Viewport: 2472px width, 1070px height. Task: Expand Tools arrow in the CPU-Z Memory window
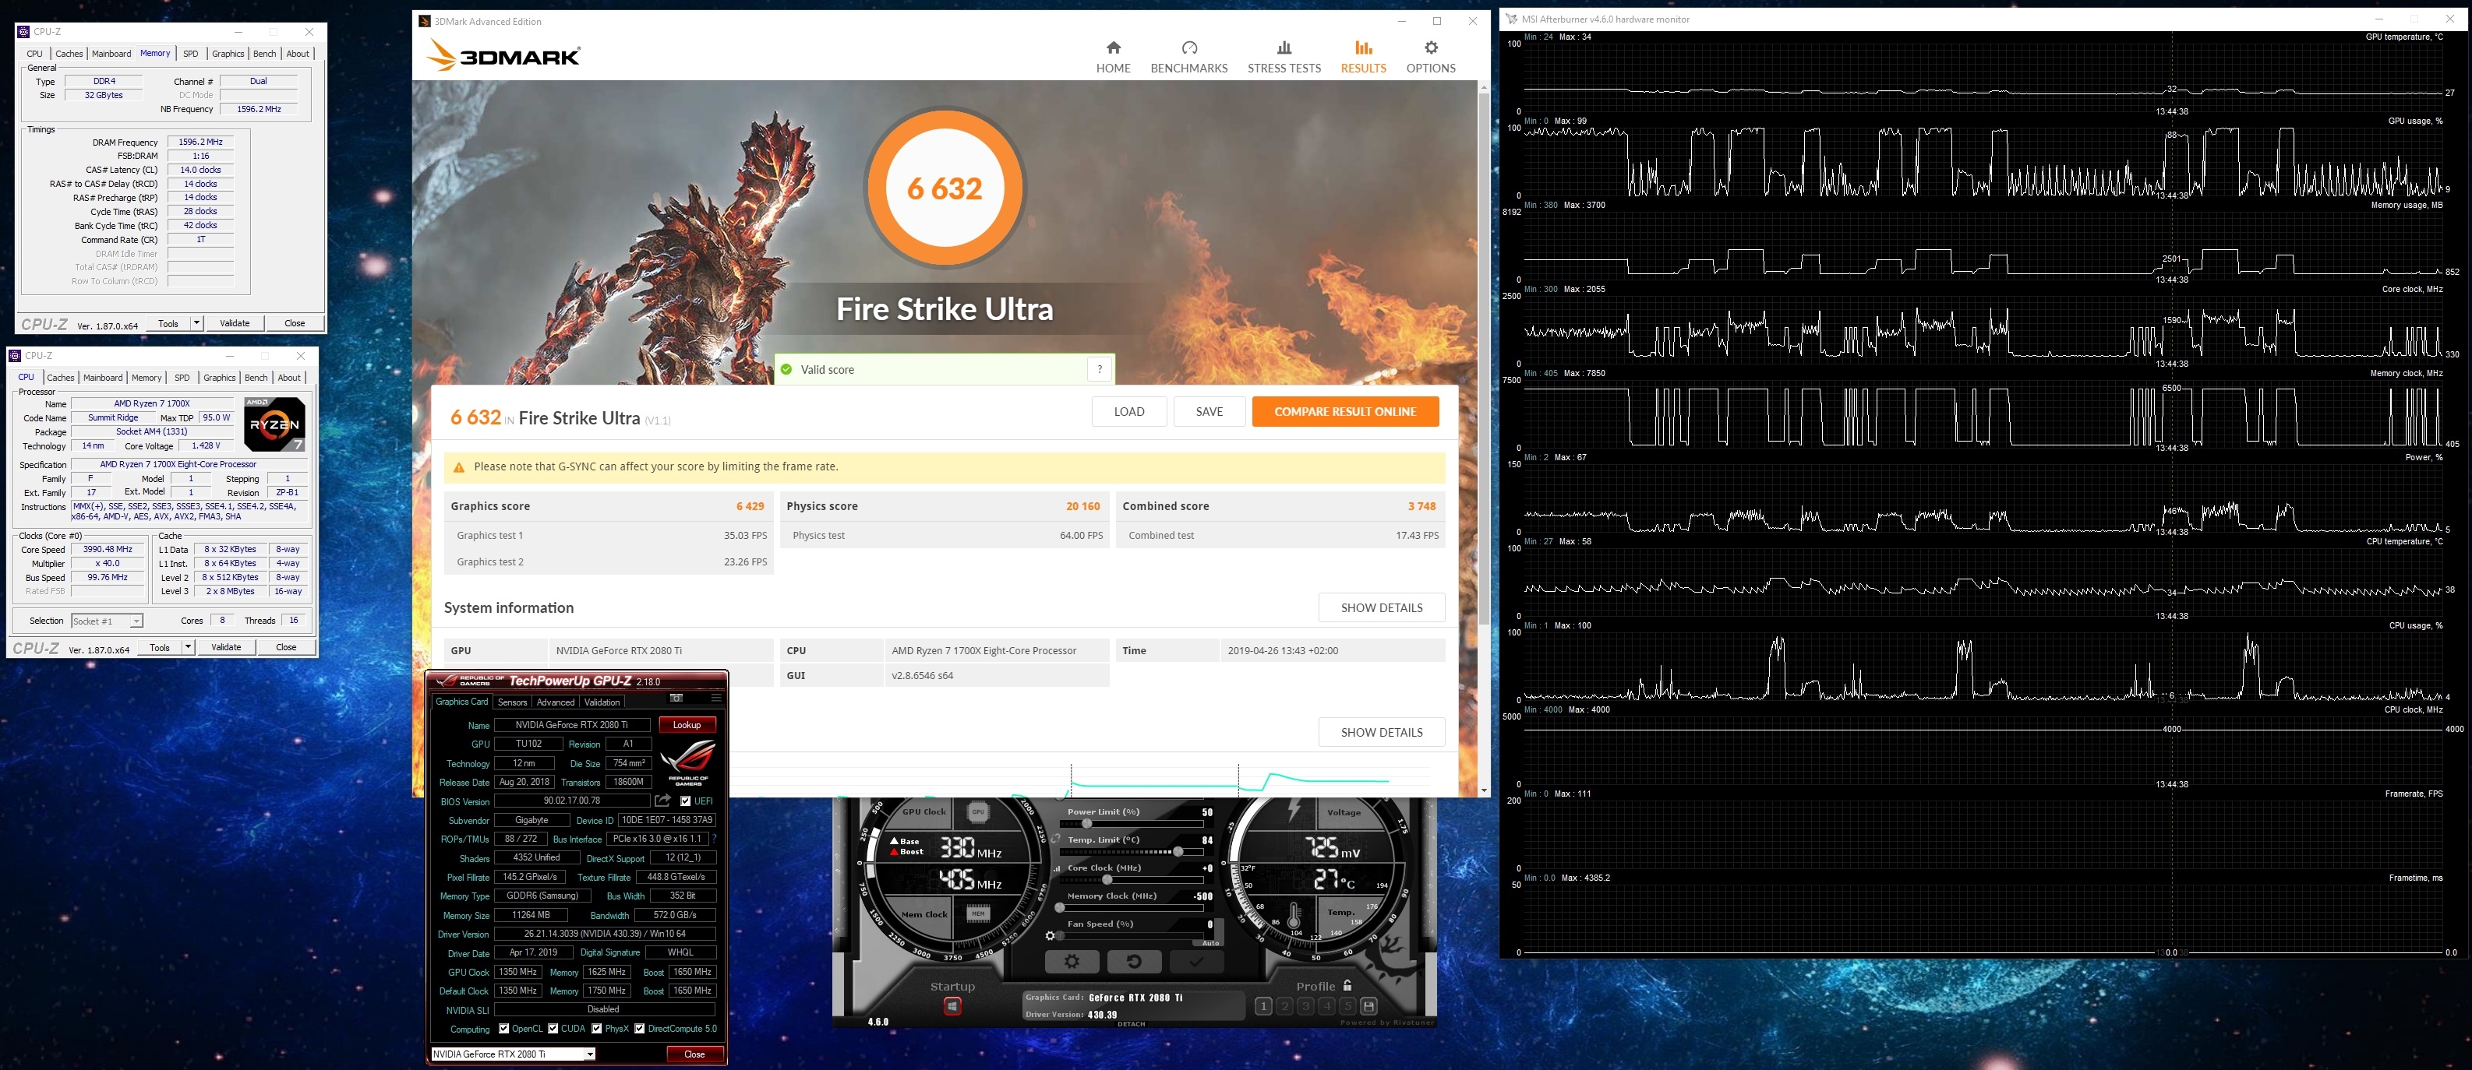click(196, 323)
